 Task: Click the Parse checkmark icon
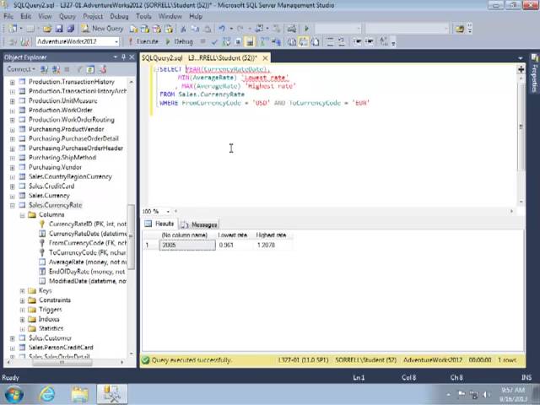pyautogui.click(x=214, y=42)
